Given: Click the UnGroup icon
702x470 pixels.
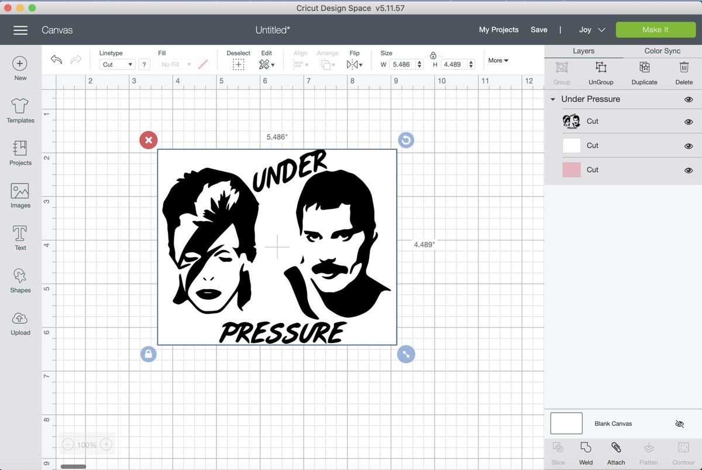Looking at the screenshot, I should click(601, 67).
